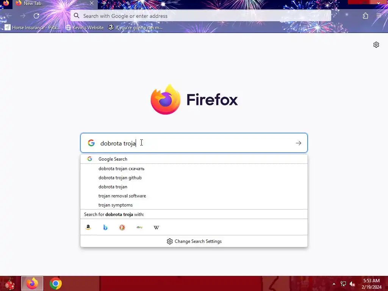The width and height of the screenshot is (388, 291).
Task: Open the Start button on taskbar
Action: tap(10, 283)
